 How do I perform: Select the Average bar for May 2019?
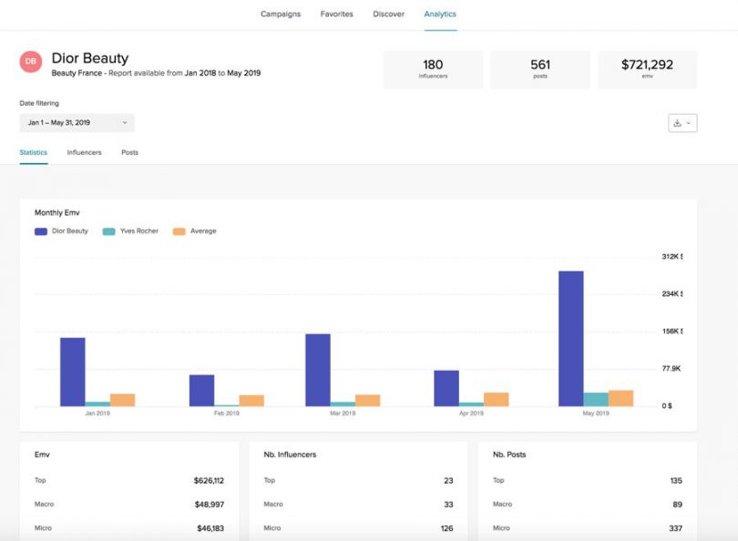(620, 398)
